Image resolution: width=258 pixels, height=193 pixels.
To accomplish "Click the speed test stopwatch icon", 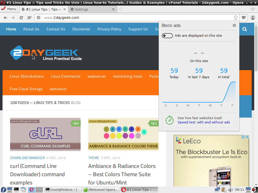I will pos(170,120).
